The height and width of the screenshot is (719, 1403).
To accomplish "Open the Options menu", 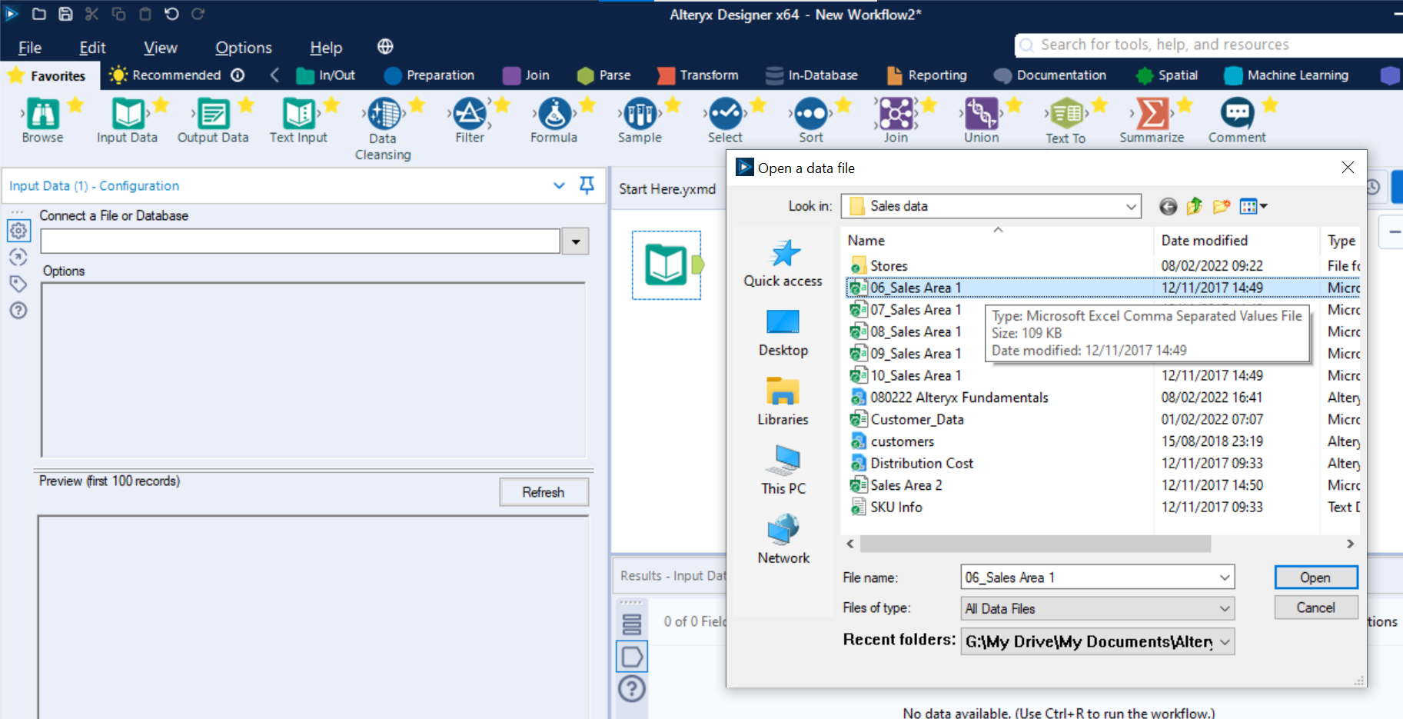I will point(243,48).
